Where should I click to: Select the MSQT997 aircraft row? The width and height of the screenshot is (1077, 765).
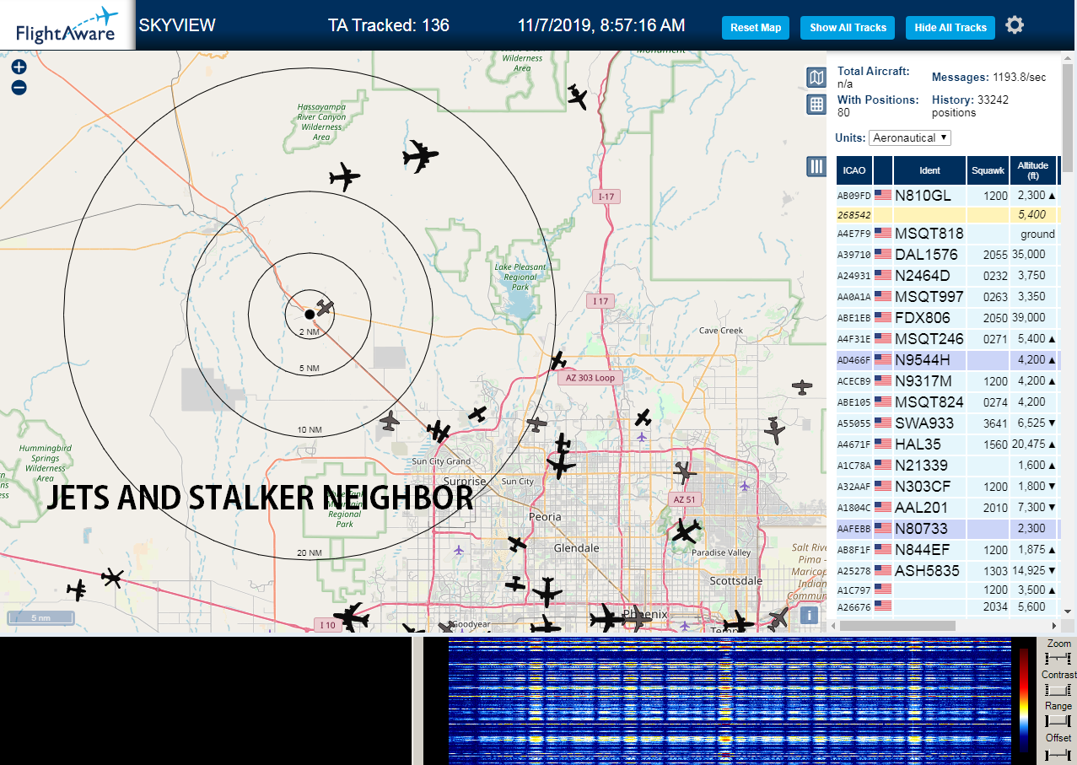(947, 296)
